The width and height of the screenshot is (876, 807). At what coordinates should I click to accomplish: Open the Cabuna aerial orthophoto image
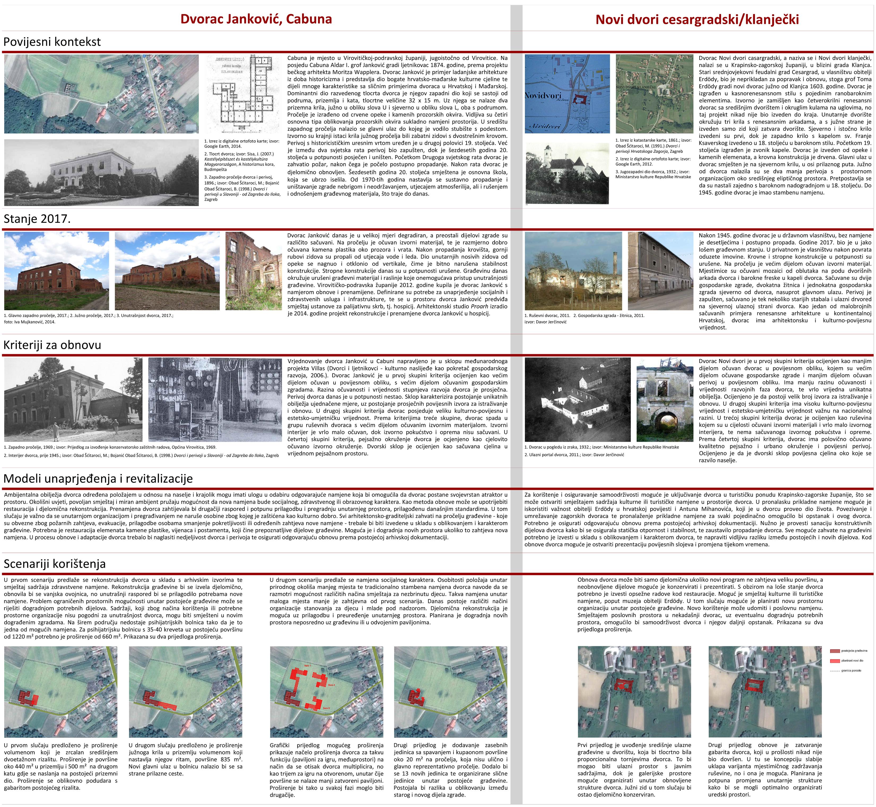point(101,94)
